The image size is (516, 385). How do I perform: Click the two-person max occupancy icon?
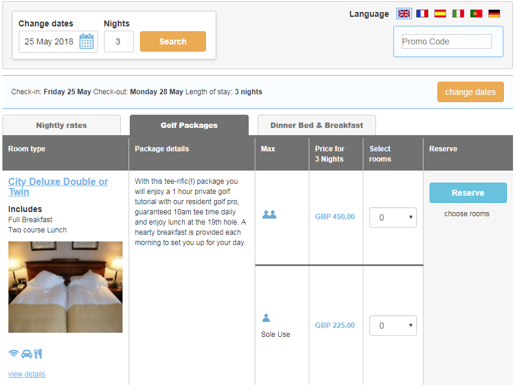coord(269,214)
